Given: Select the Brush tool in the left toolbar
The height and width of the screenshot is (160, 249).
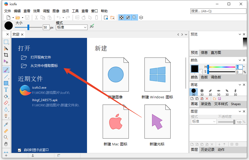Looking at the screenshot, I should [x=7, y=70].
